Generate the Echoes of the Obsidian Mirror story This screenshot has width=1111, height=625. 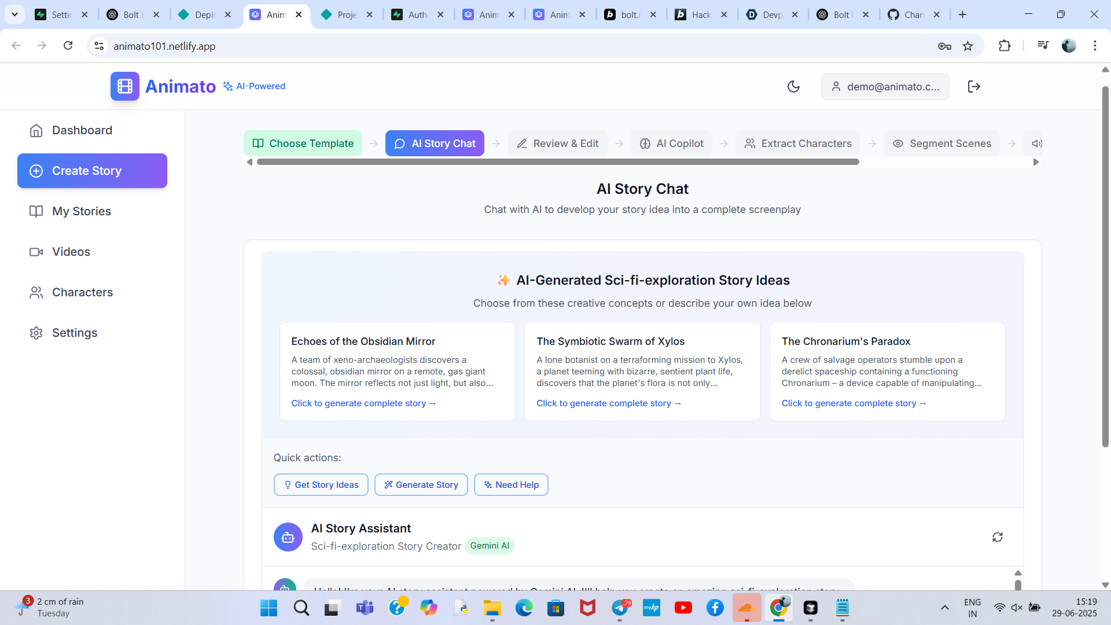tap(363, 403)
